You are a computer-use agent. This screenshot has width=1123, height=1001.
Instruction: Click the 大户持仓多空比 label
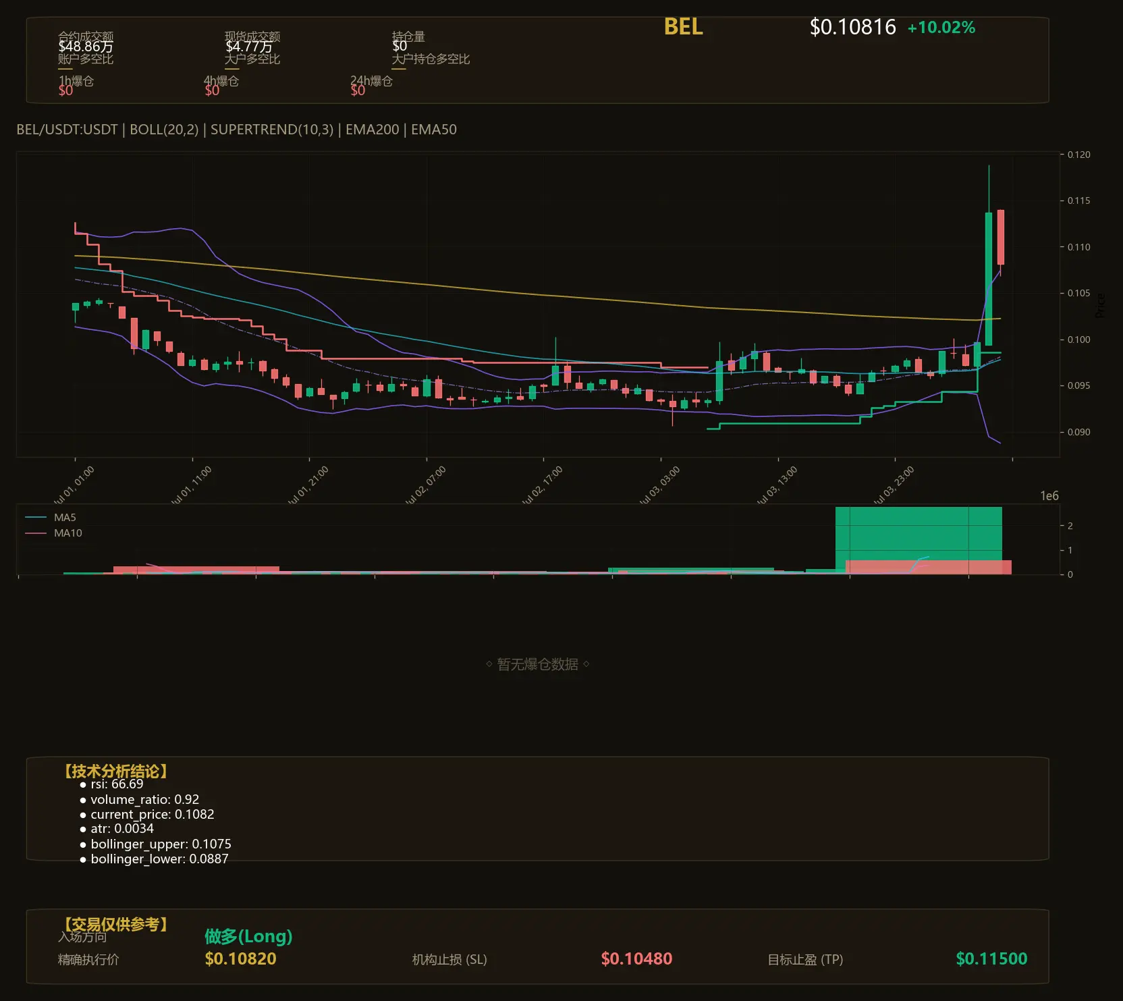pos(431,59)
